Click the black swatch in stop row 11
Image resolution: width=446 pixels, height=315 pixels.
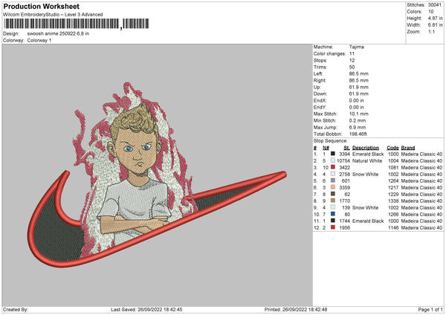coord(333,221)
